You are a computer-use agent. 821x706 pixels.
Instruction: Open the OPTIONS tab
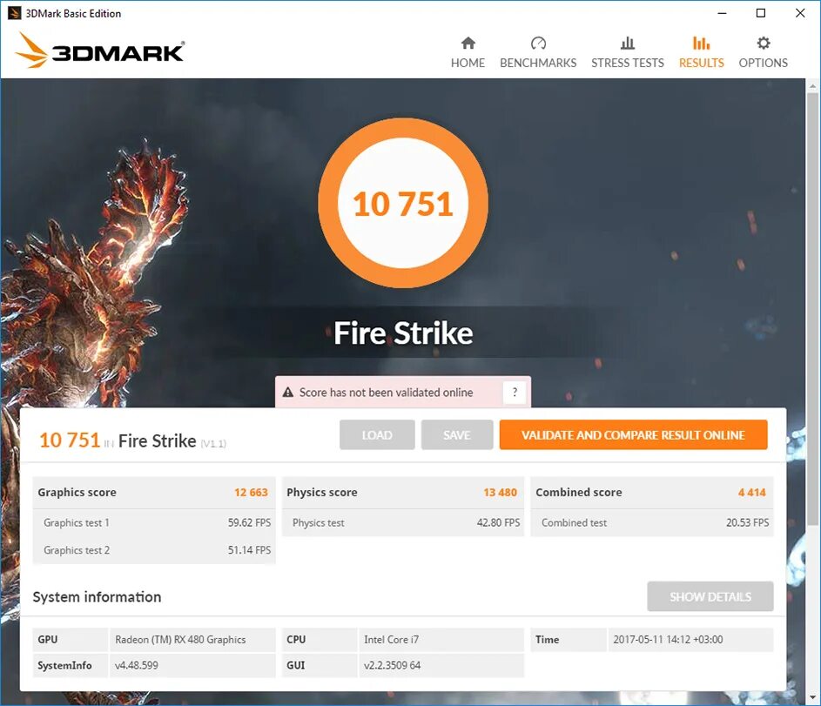pos(764,52)
